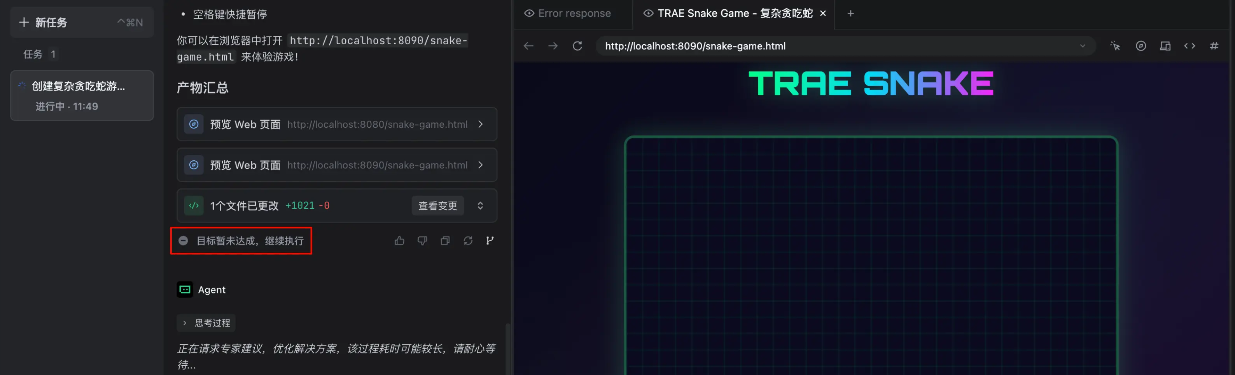Expand the file changes list arrows
1235x375 pixels.
(x=480, y=206)
